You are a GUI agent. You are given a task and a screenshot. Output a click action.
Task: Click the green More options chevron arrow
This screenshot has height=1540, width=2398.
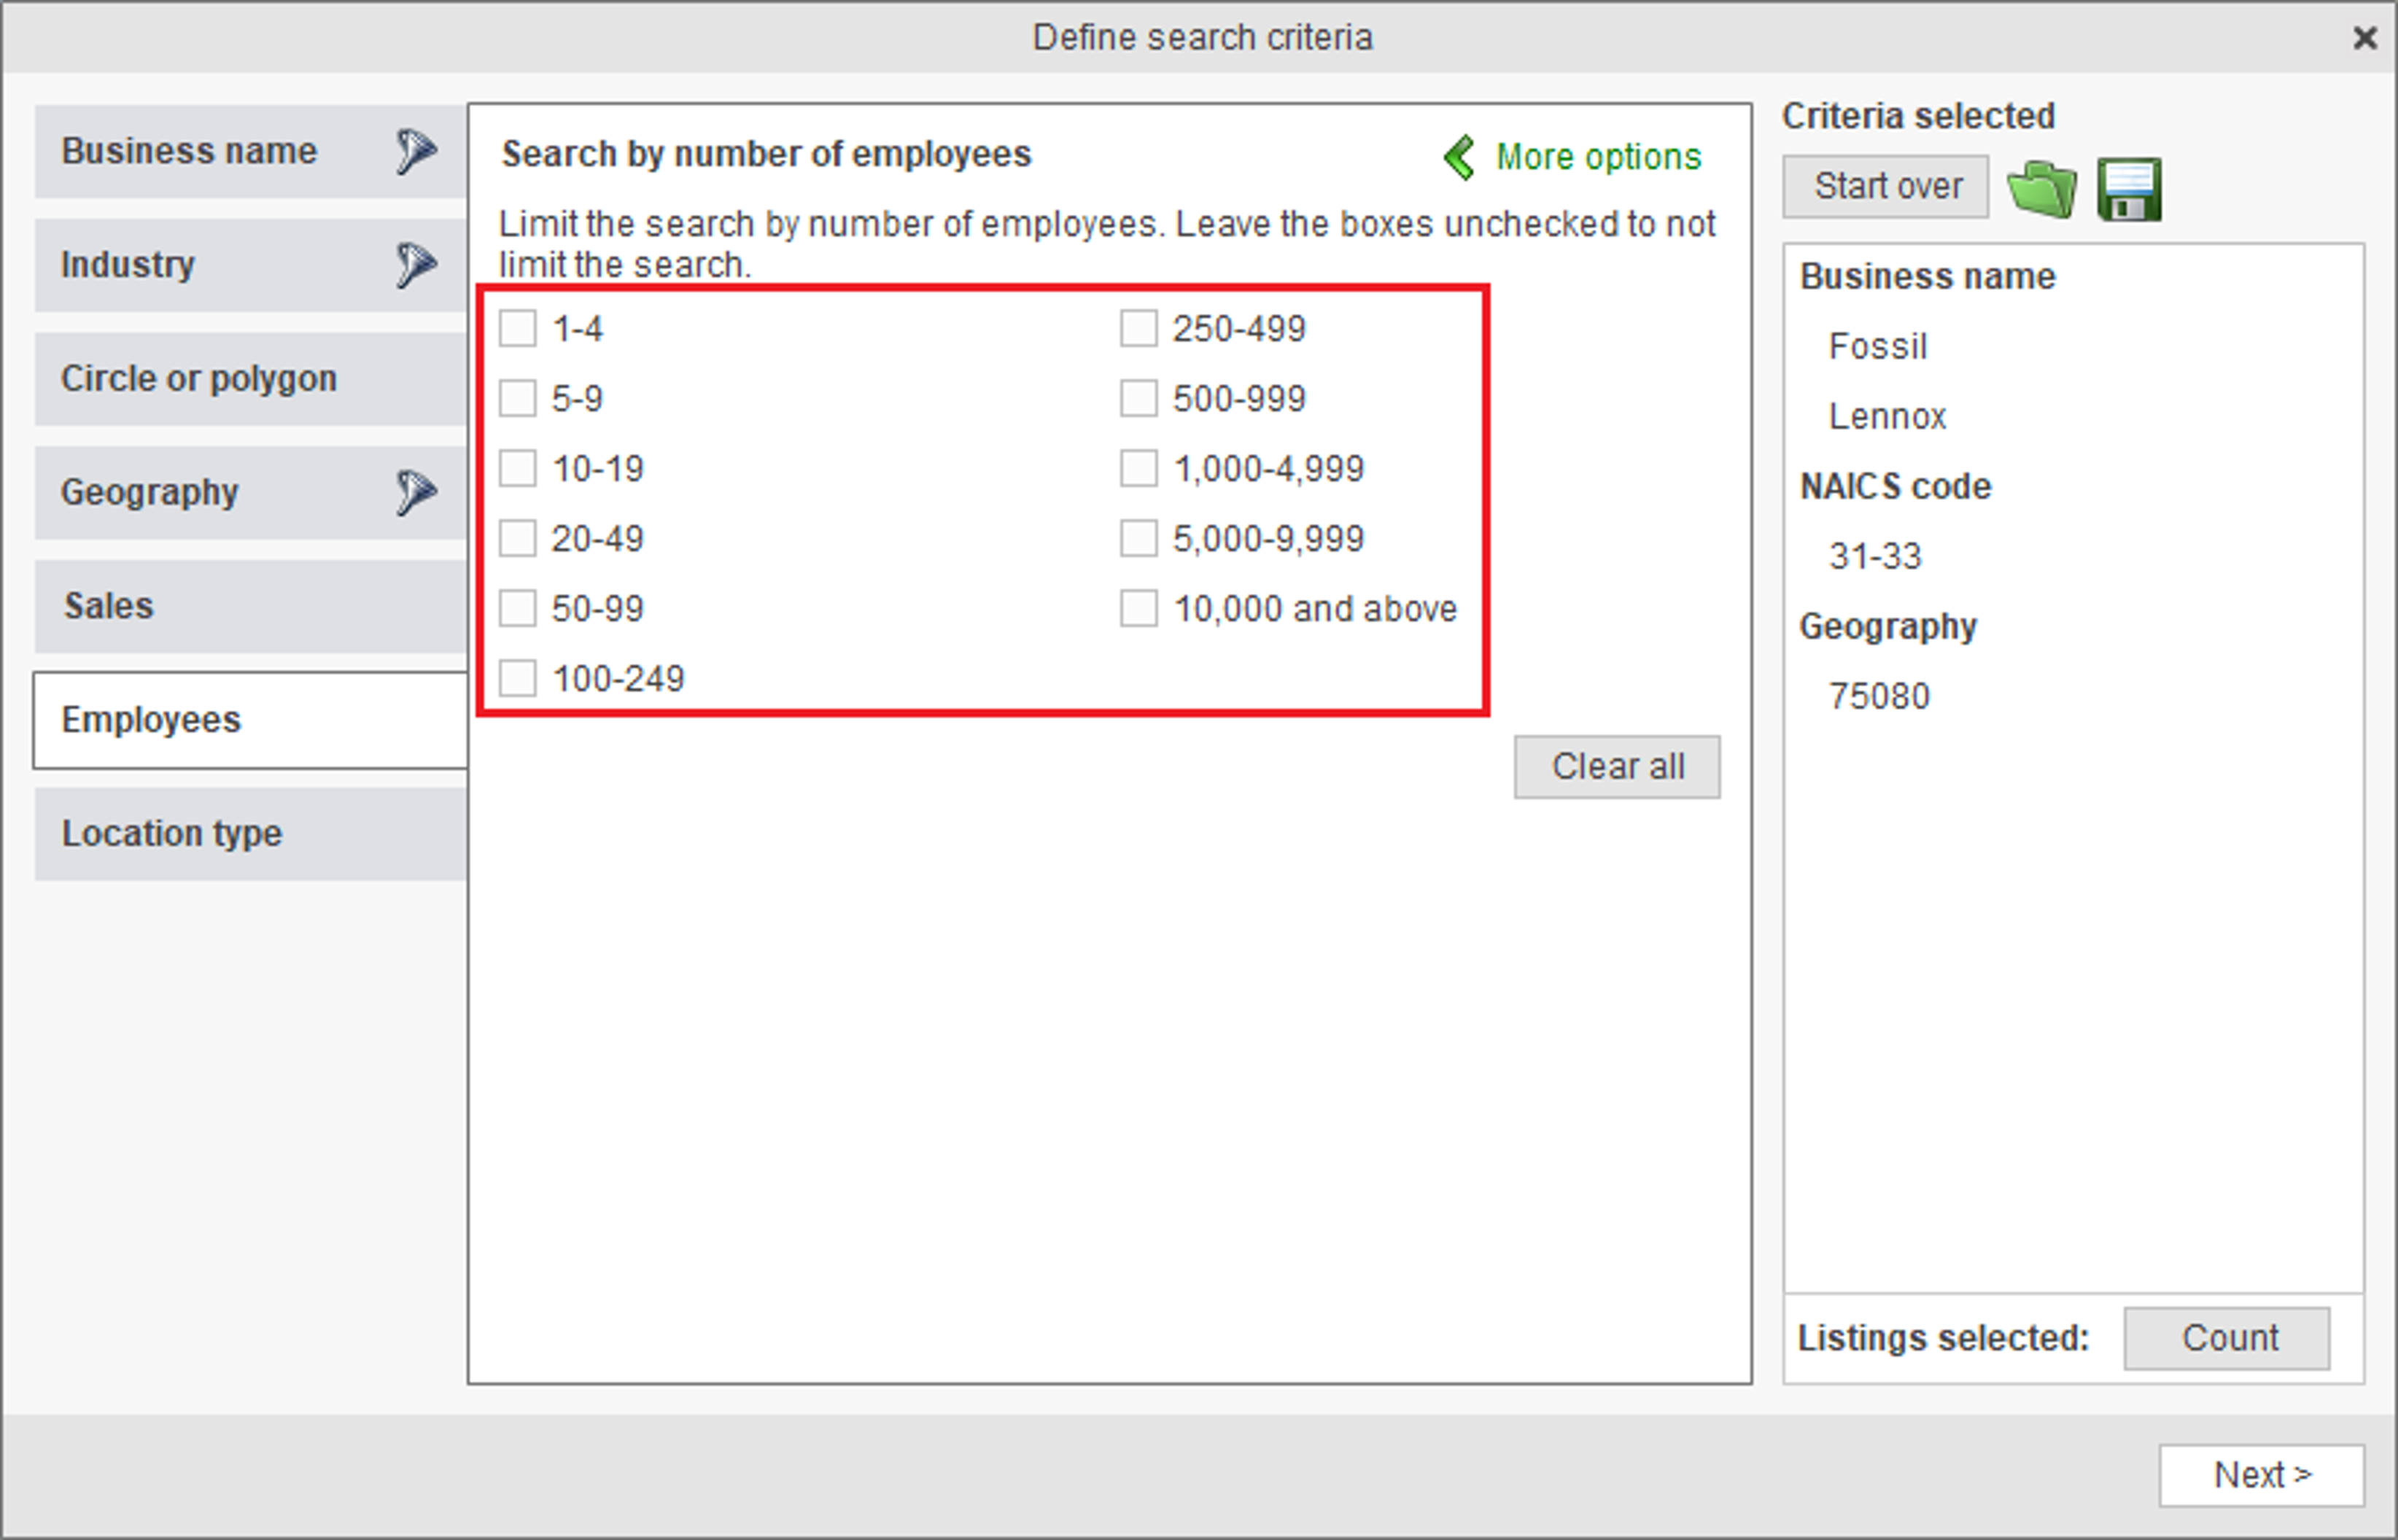(1460, 158)
